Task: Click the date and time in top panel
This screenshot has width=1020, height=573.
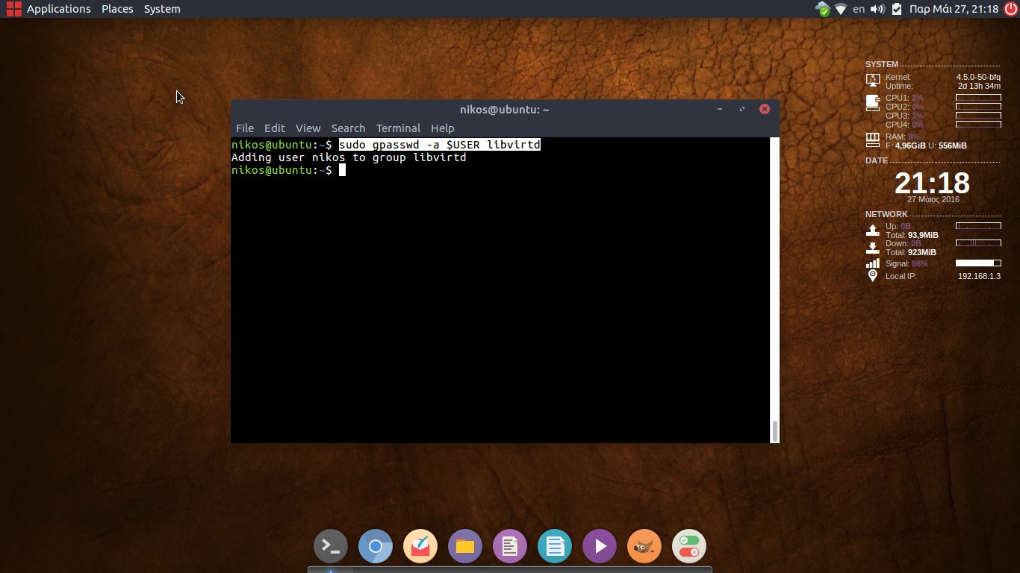Action: [x=954, y=9]
